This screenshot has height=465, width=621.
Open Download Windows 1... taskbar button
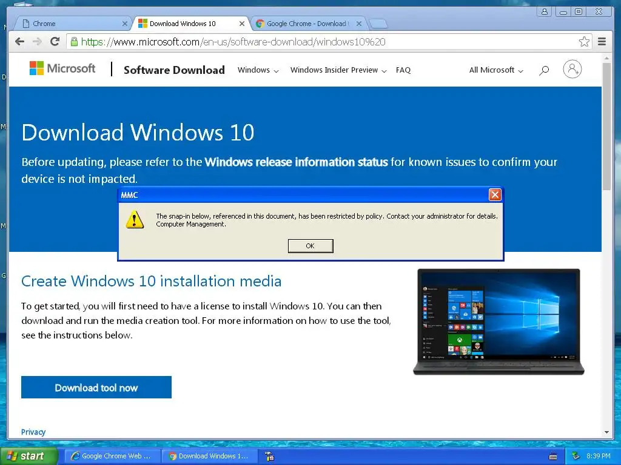point(209,456)
